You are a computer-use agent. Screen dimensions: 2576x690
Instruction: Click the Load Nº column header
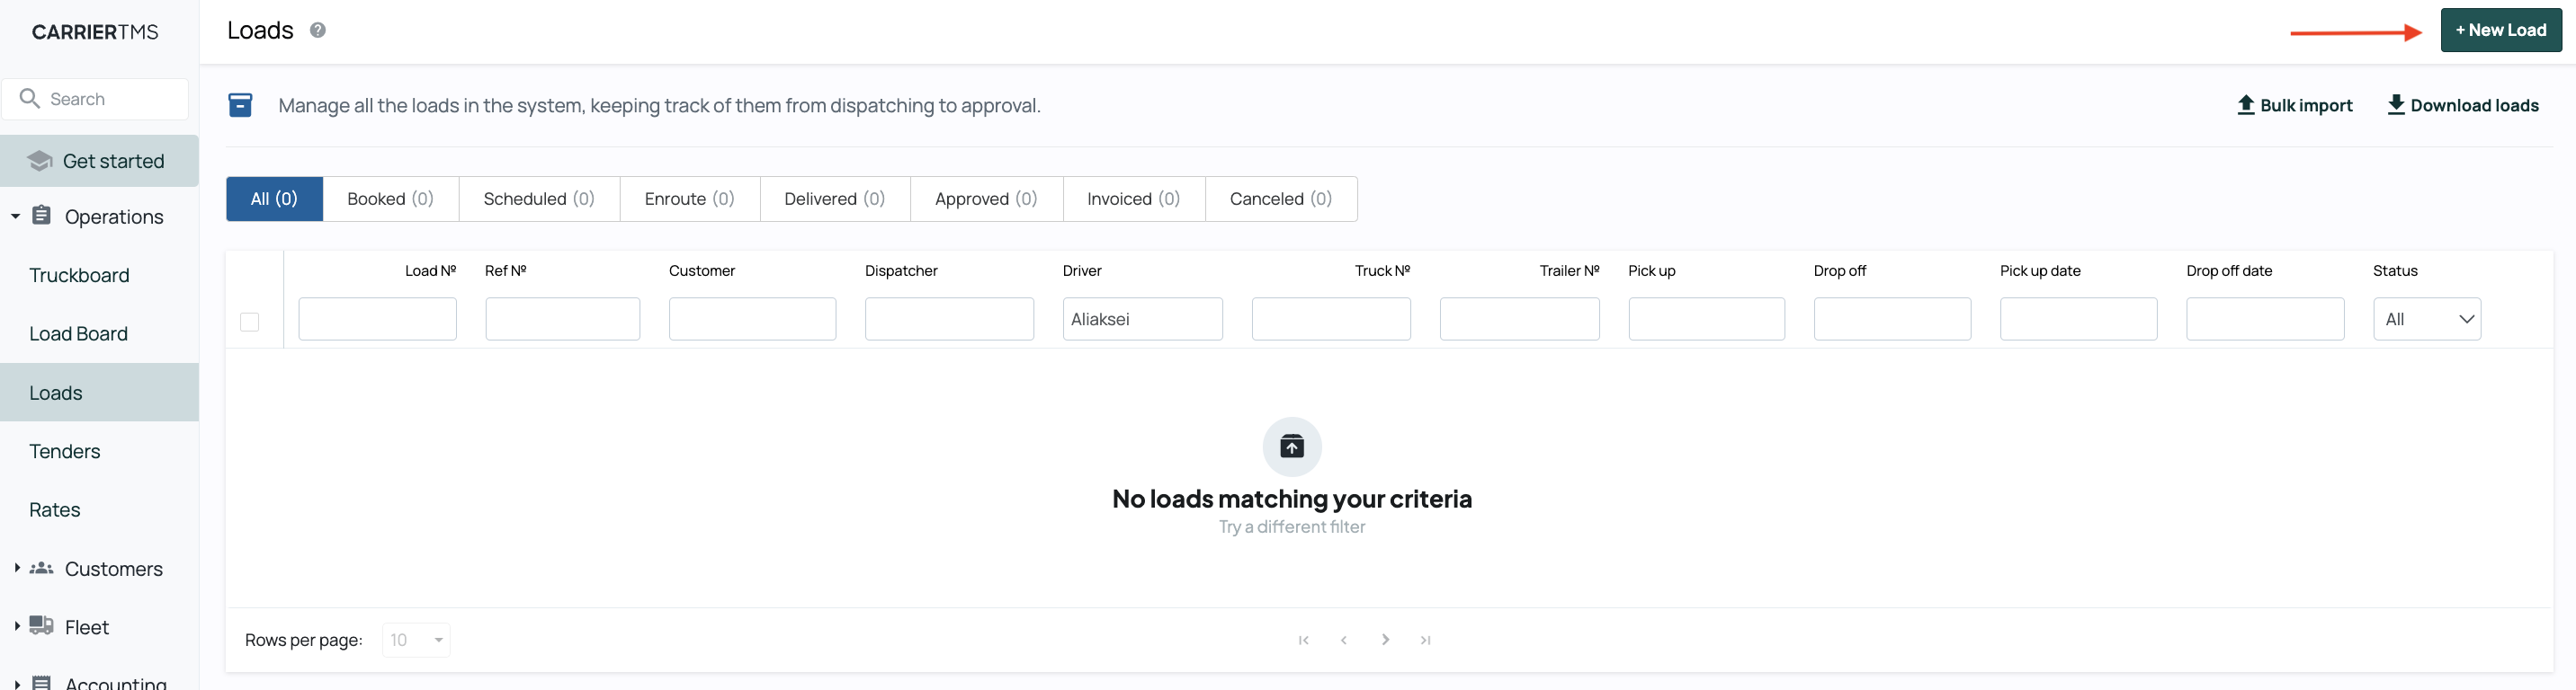[430, 270]
